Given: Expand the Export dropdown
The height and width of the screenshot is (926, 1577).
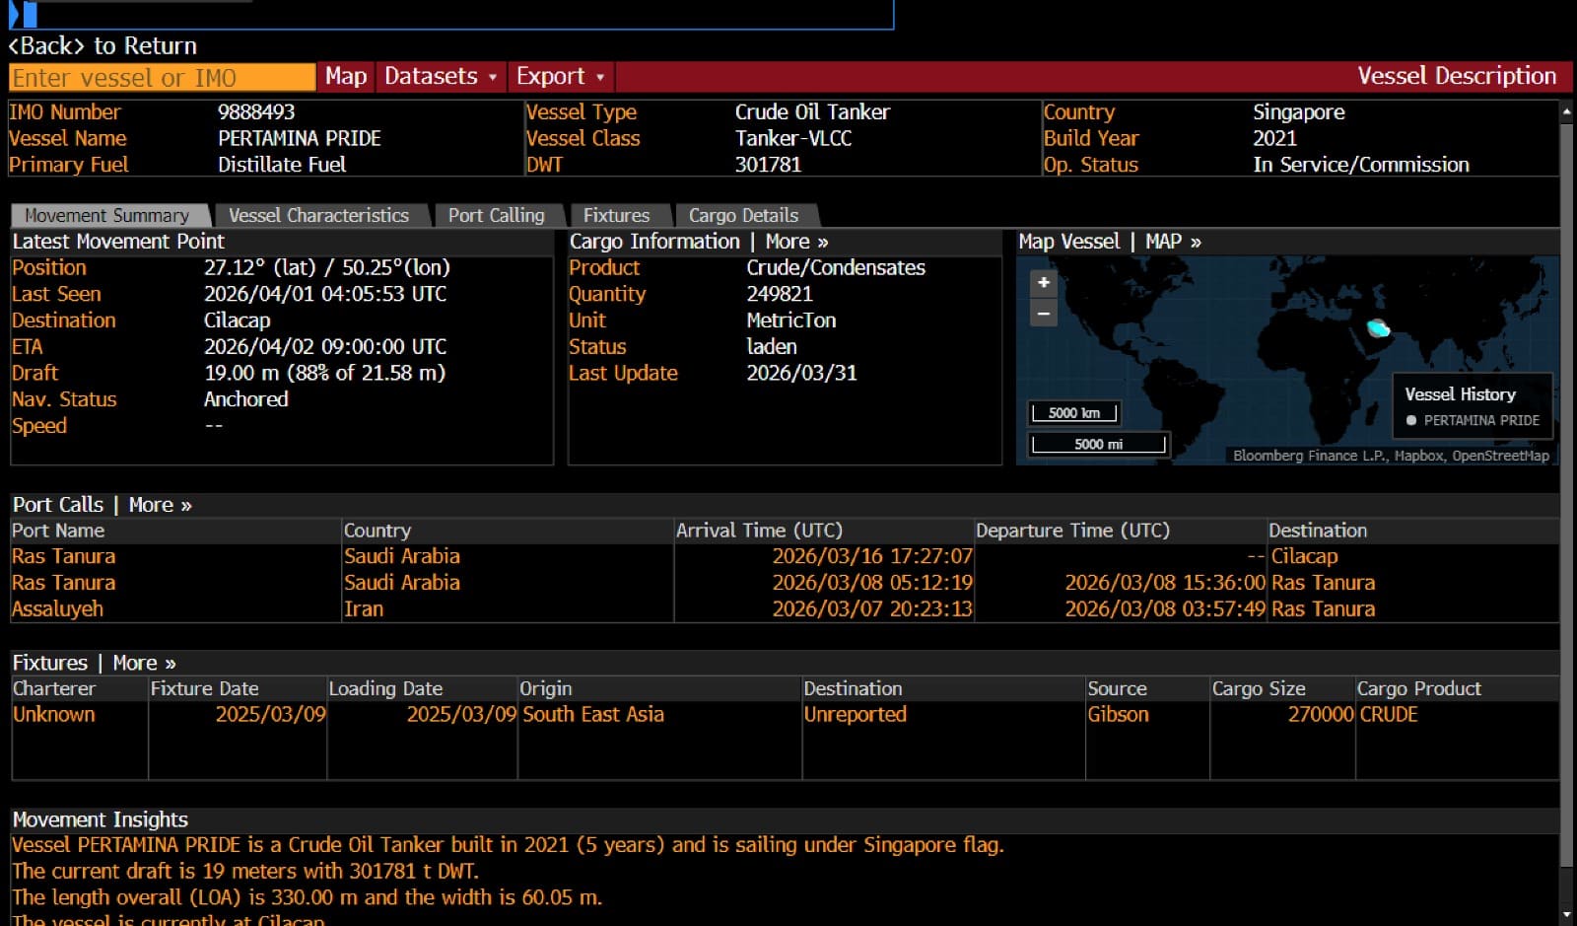Looking at the screenshot, I should tap(560, 77).
